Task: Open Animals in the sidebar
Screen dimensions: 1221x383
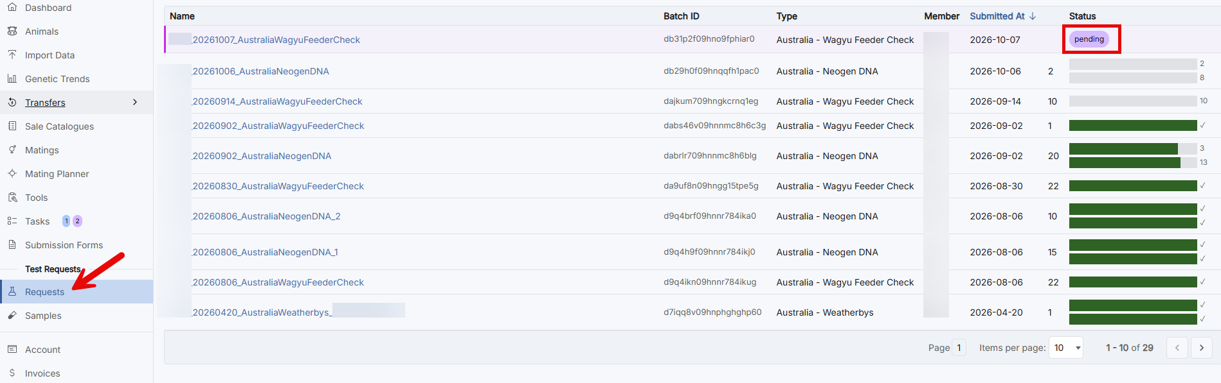Action: pyautogui.click(x=42, y=31)
